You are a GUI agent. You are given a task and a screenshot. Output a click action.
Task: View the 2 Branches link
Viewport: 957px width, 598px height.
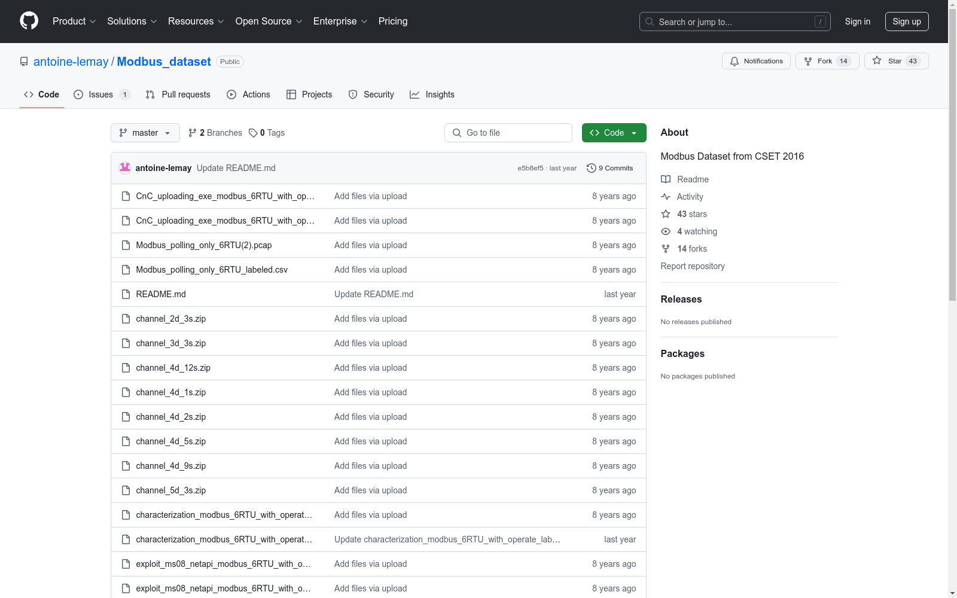click(x=215, y=133)
